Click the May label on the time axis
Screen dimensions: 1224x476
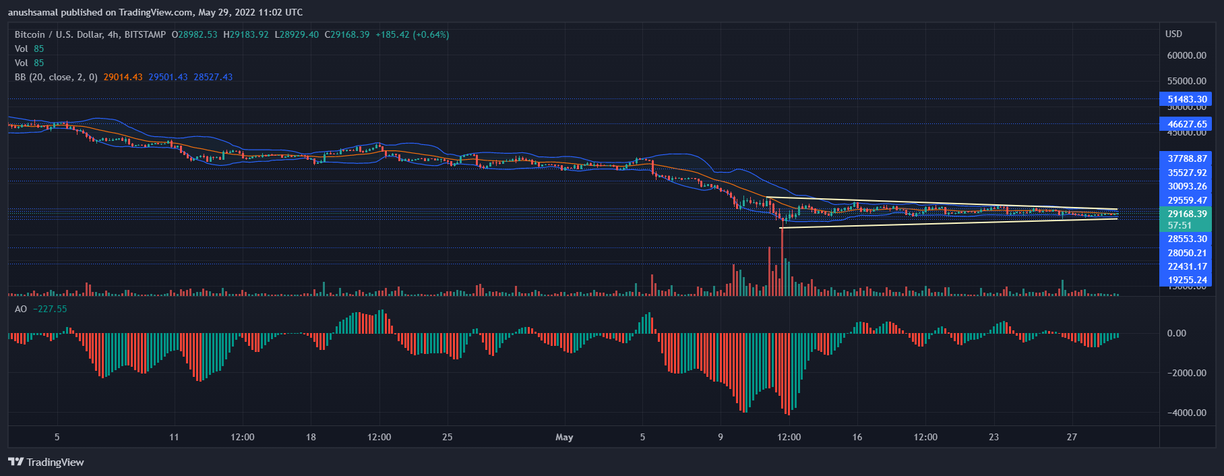[x=564, y=437]
